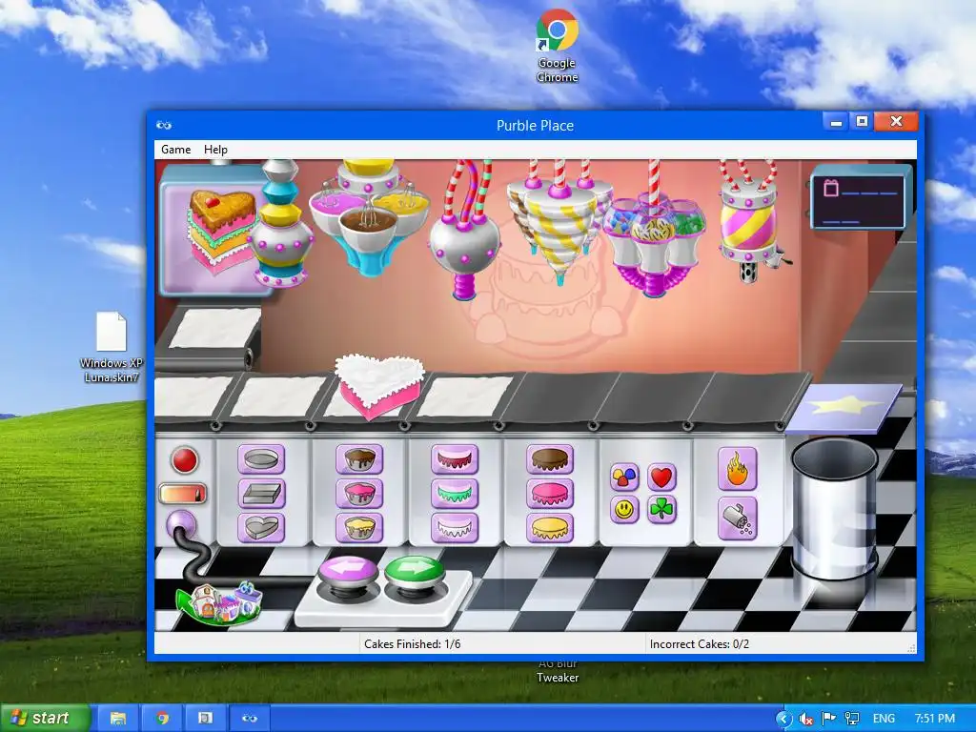Click the orange gradient gauge on the control panel

tap(182, 494)
